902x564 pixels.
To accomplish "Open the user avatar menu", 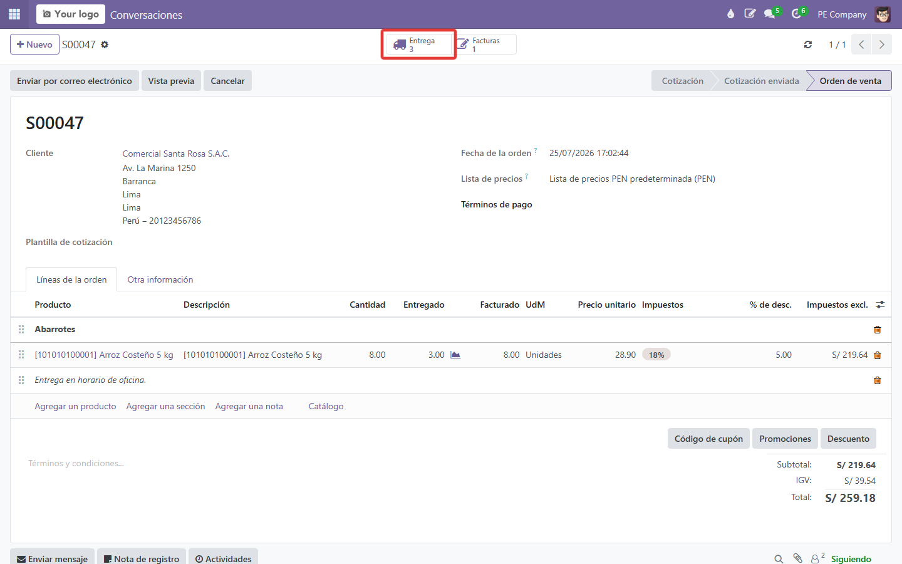I will (x=883, y=14).
